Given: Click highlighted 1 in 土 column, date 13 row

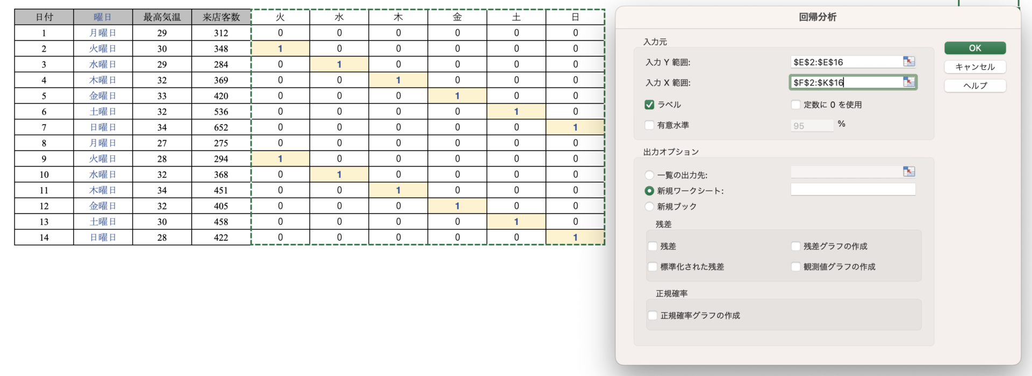Looking at the screenshot, I should pyautogui.click(x=517, y=222).
